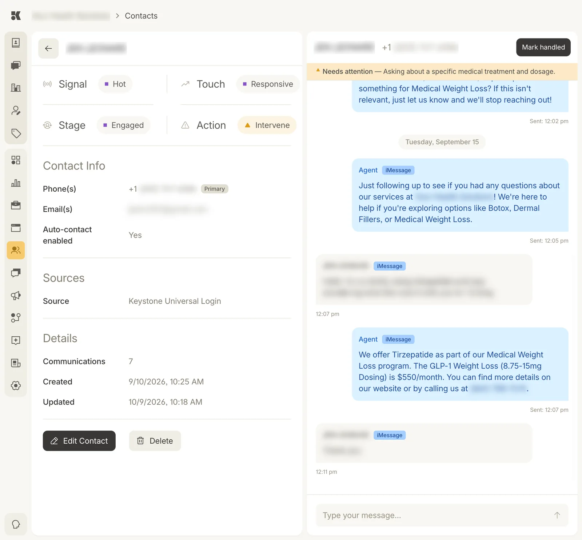Delete this contact
This screenshot has width=582, height=540.
[x=155, y=441]
